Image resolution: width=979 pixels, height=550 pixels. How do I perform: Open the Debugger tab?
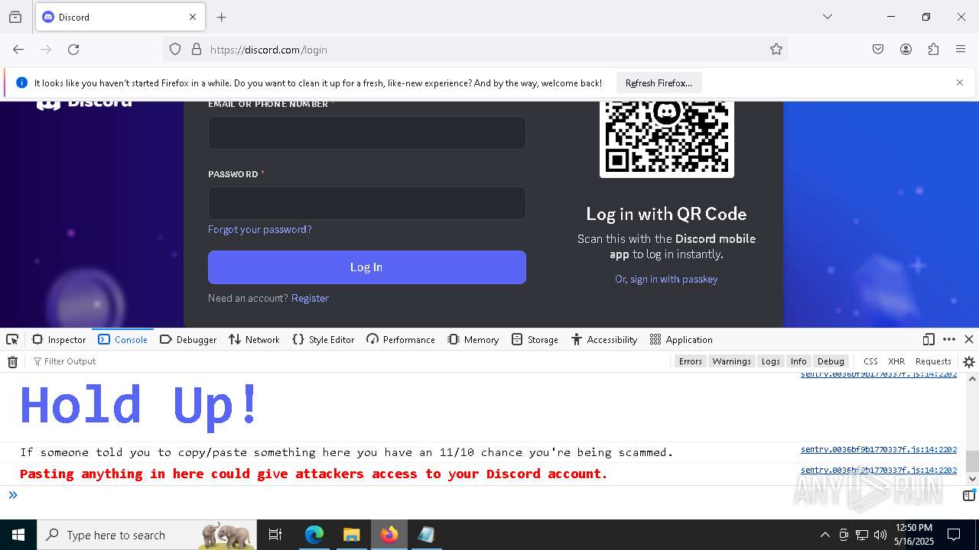pyautogui.click(x=188, y=339)
